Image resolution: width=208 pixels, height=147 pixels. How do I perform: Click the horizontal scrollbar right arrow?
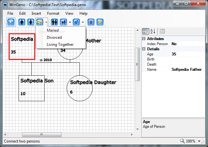(132, 135)
